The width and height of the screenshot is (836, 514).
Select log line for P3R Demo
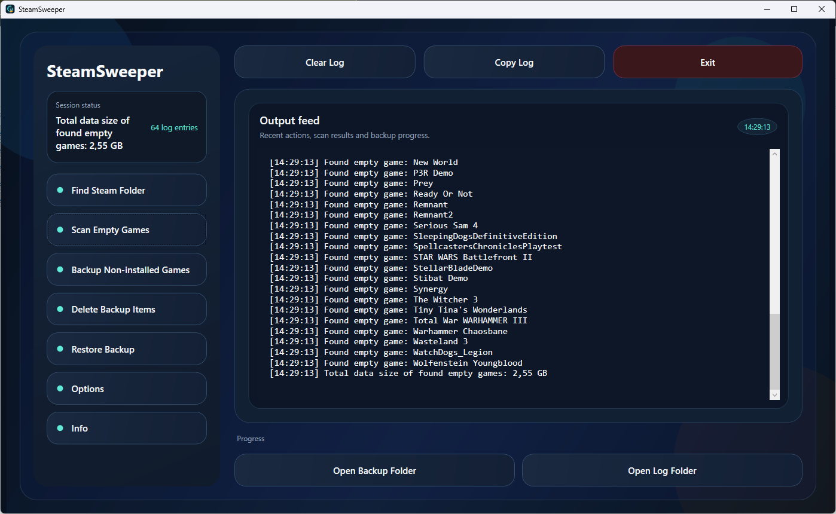[x=361, y=173]
